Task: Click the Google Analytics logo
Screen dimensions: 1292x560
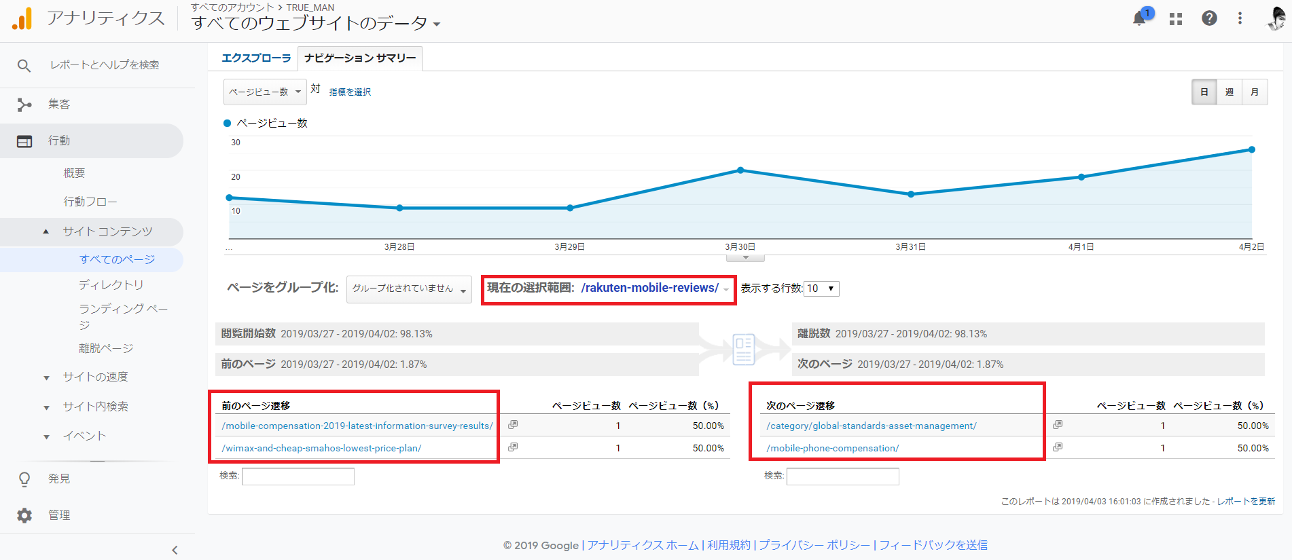Action: pos(22,19)
